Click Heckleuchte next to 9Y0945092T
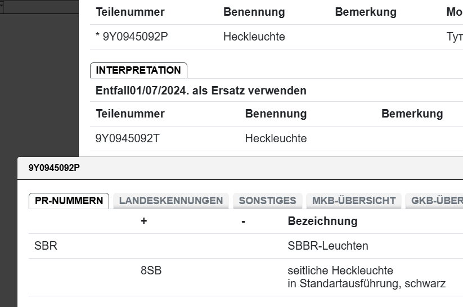Screen dimensions: 463x307 tap(276, 138)
